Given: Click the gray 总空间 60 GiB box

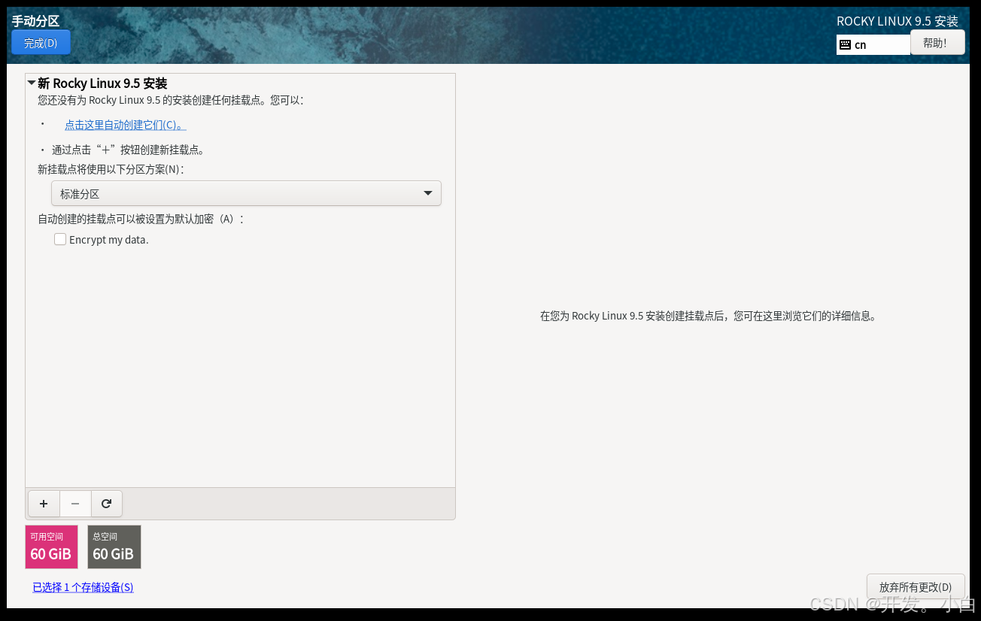Looking at the screenshot, I should pyautogui.click(x=114, y=547).
